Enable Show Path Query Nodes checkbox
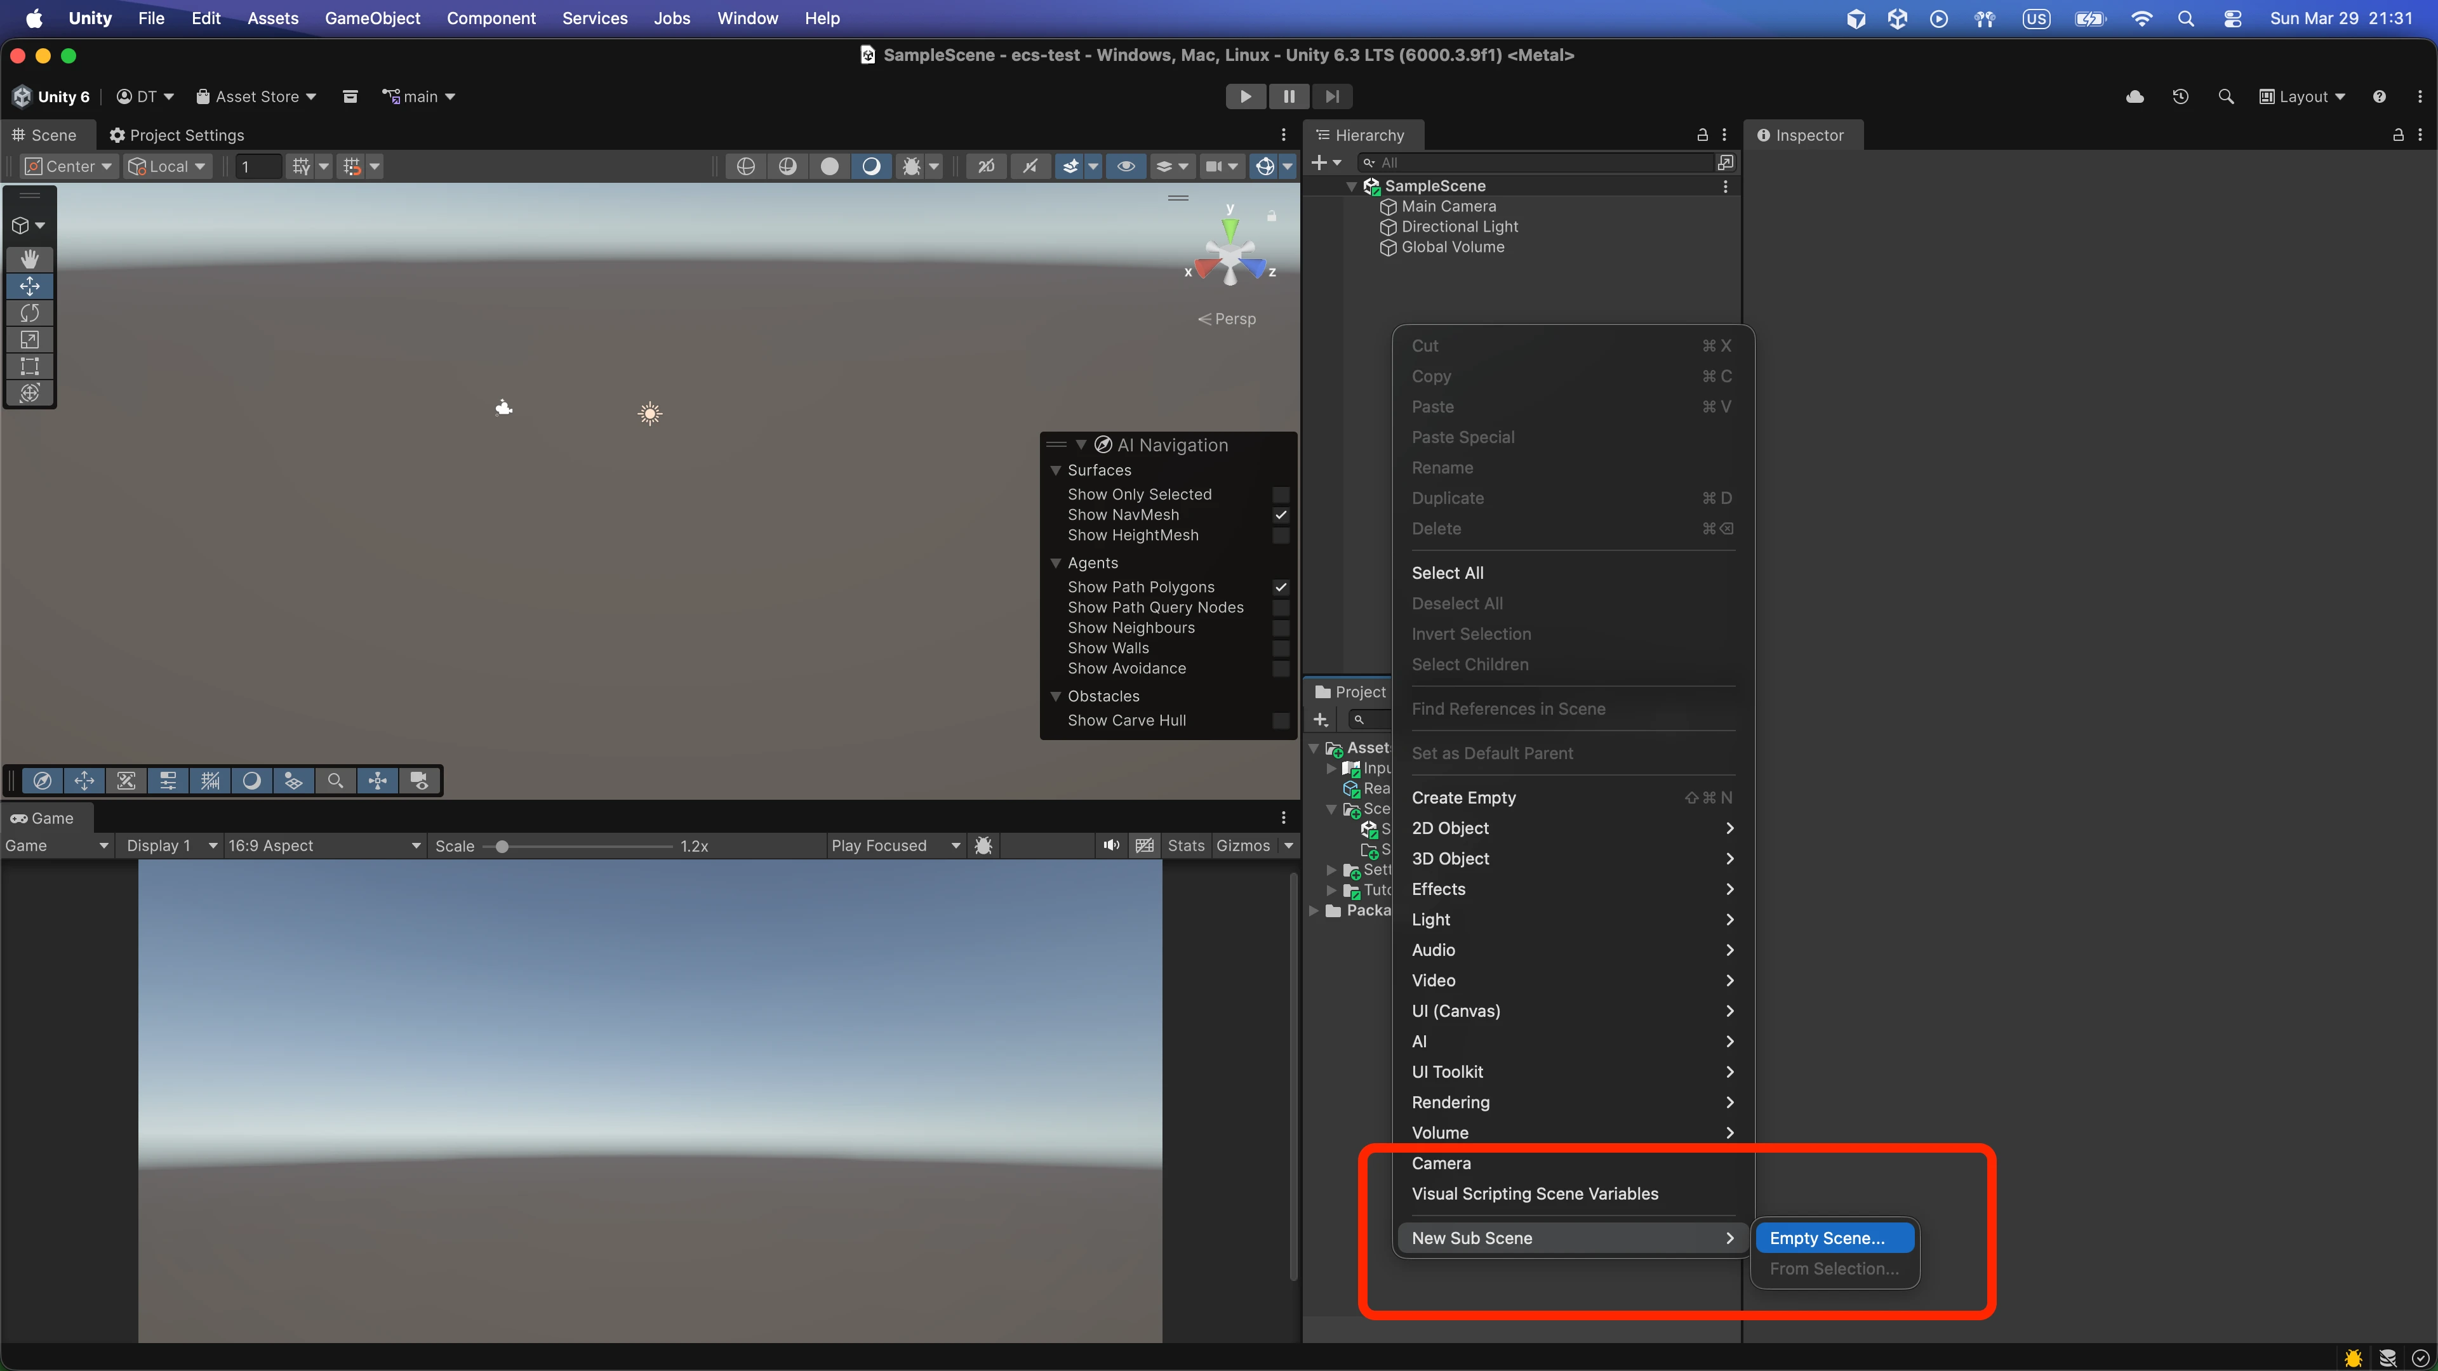This screenshot has height=1371, width=2438. pyautogui.click(x=1281, y=607)
